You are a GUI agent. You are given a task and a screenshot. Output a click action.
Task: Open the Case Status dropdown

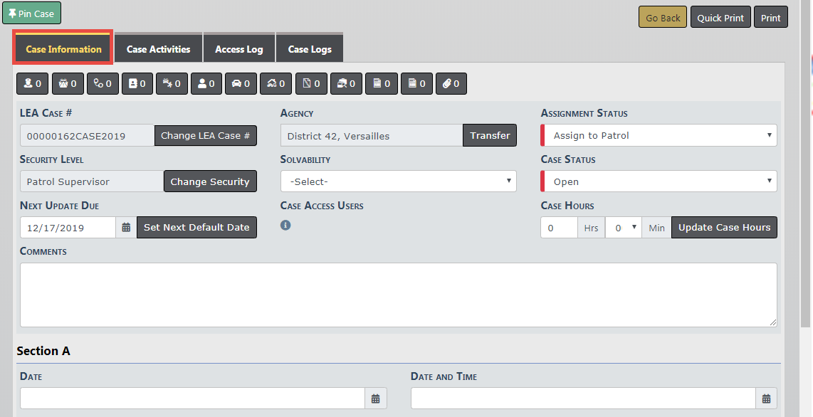point(659,181)
